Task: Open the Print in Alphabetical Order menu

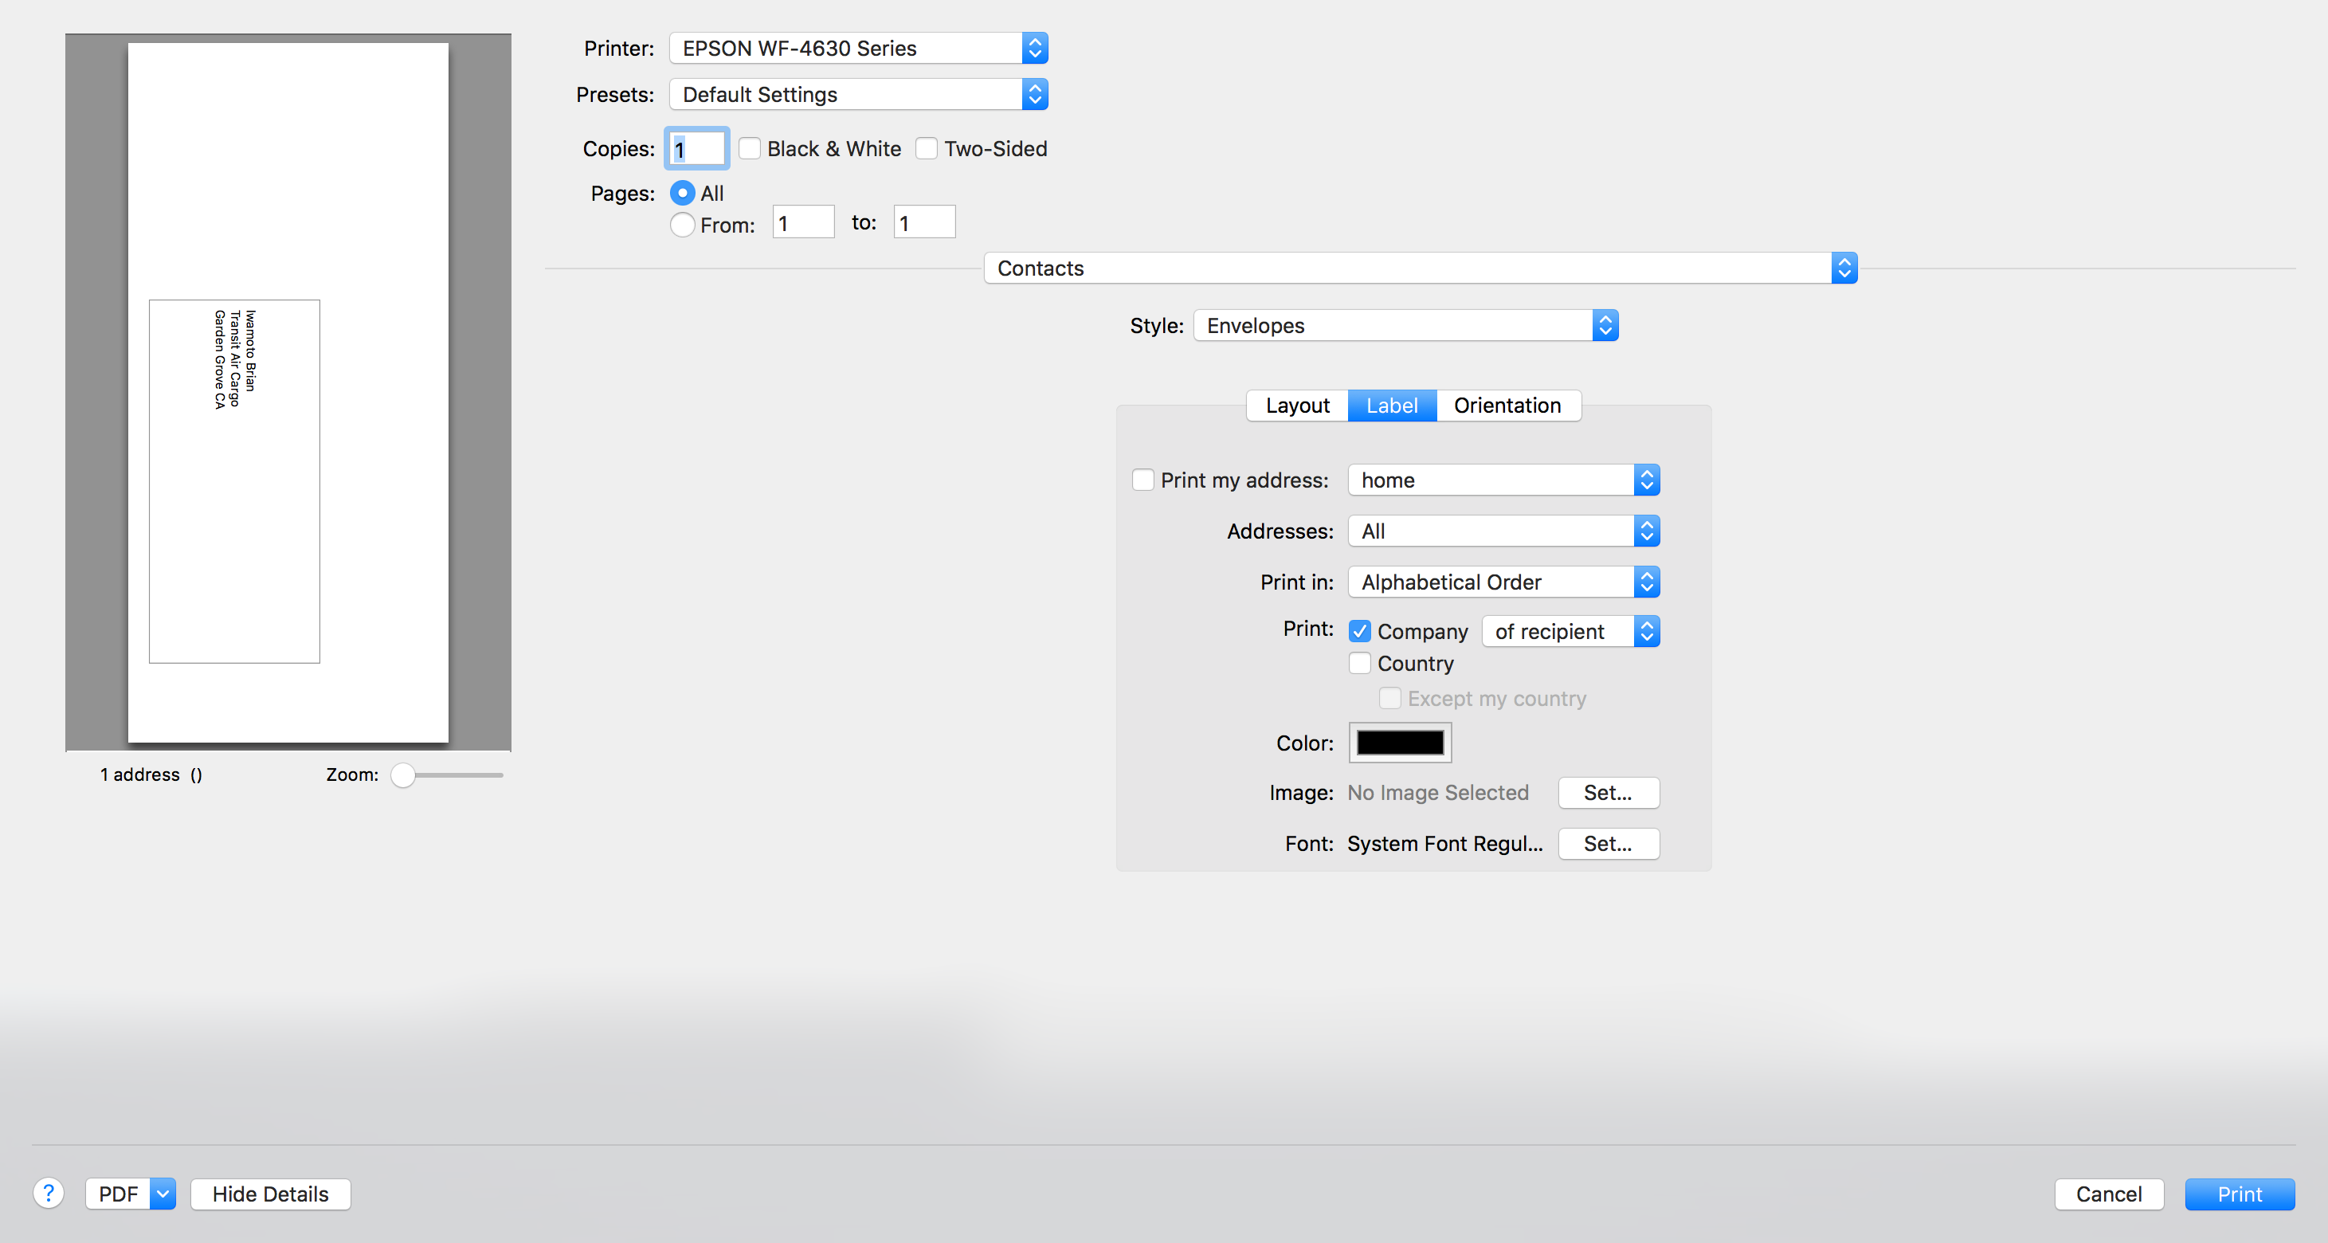Action: (1503, 582)
